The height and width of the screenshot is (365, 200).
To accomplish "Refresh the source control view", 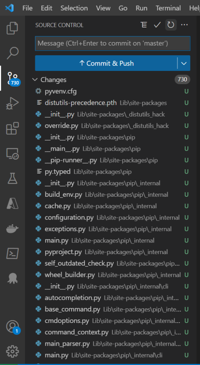I will (x=171, y=25).
